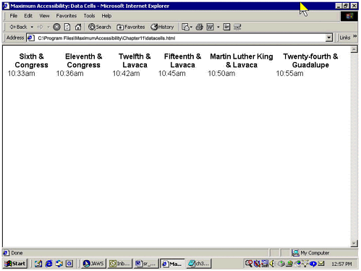Open the Windows Start menu
The image size is (361, 271).
15,264
